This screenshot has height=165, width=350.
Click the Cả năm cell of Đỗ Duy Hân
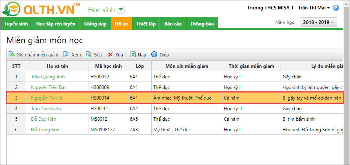point(251,119)
